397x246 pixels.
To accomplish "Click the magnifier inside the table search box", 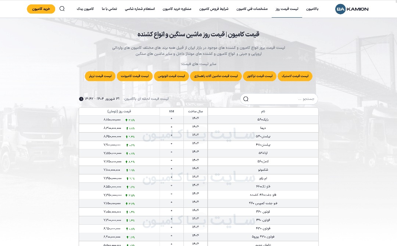I will click(246, 99).
